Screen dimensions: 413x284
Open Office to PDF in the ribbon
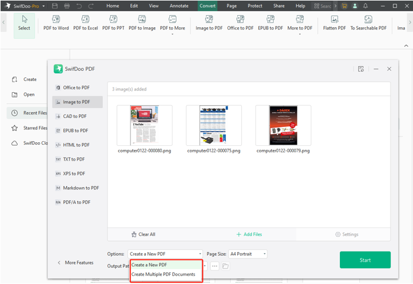pyautogui.click(x=240, y=23)
